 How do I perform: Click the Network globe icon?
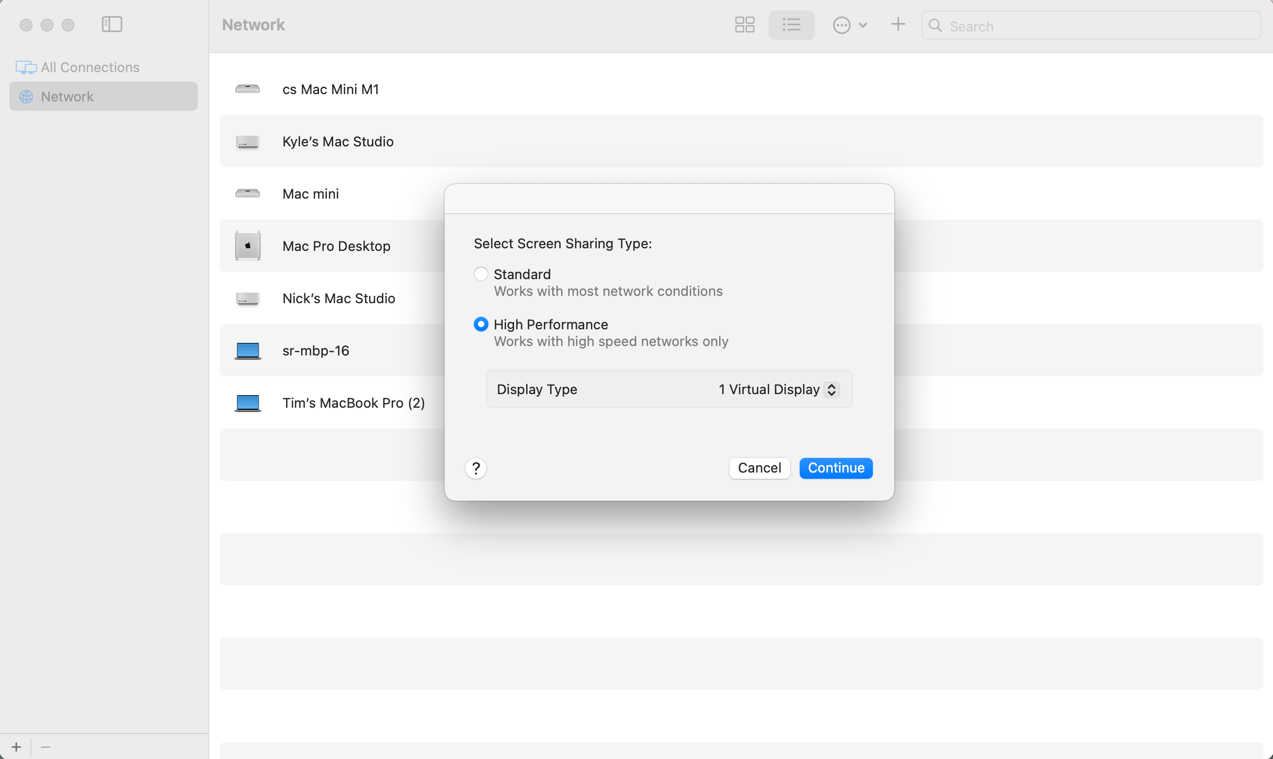point(26,97)
